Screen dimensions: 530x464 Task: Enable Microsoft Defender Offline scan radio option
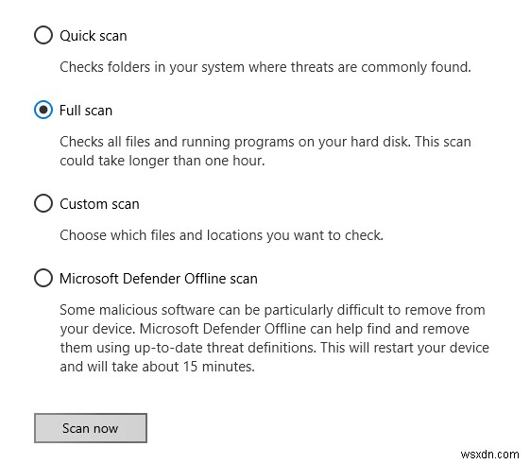click(x=43, y=279)
